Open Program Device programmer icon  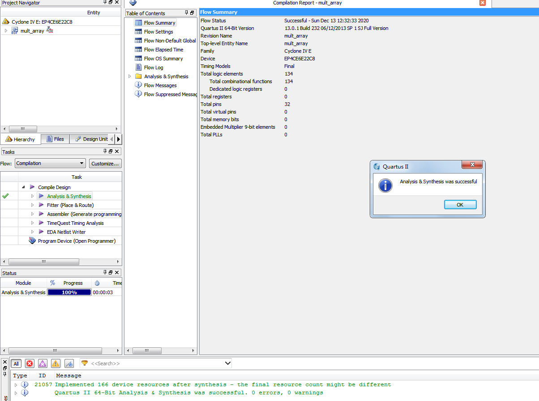click(32, 241)
